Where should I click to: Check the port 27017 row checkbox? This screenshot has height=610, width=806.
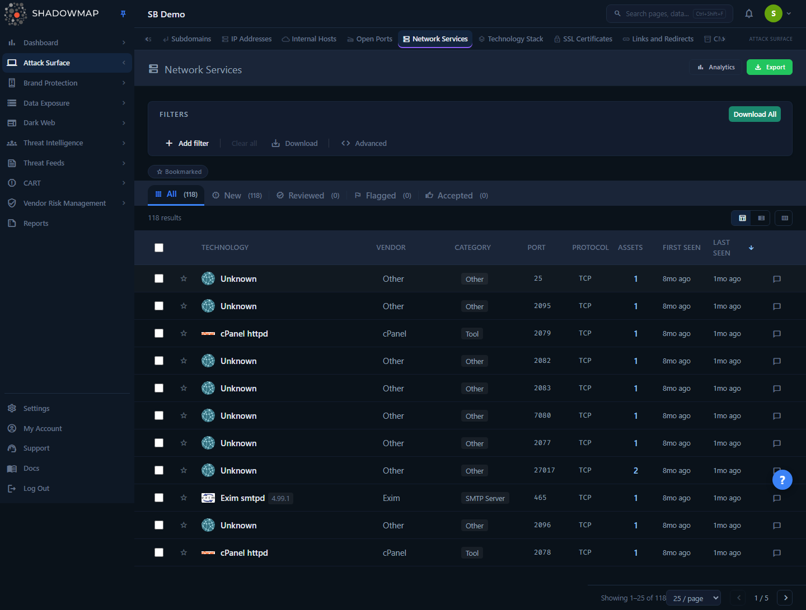coord(159,470)
